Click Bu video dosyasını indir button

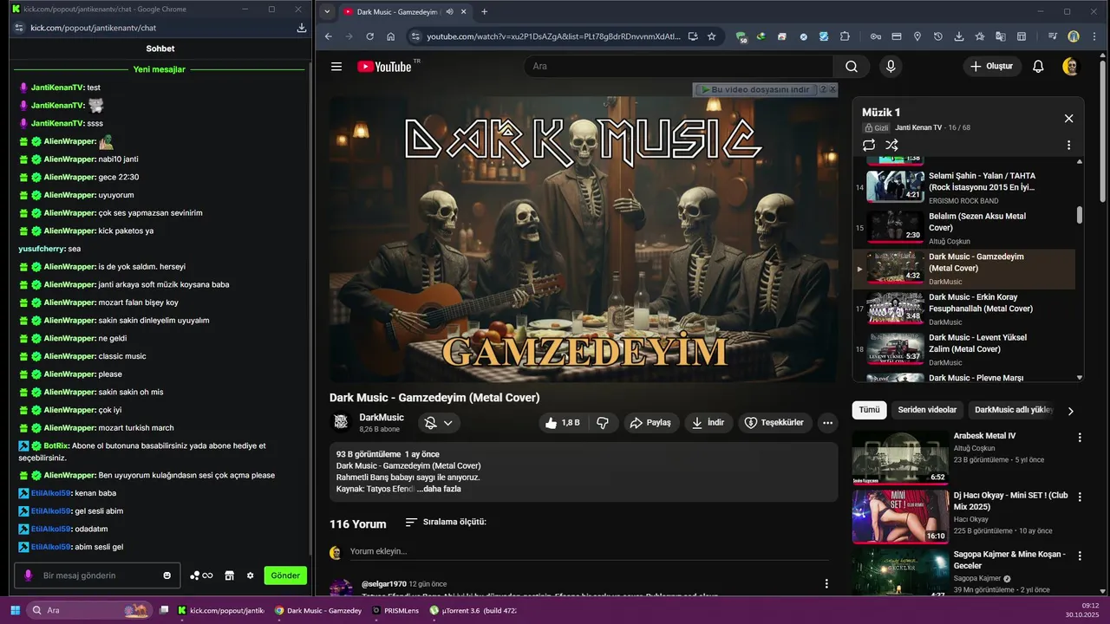click(755, 89)
